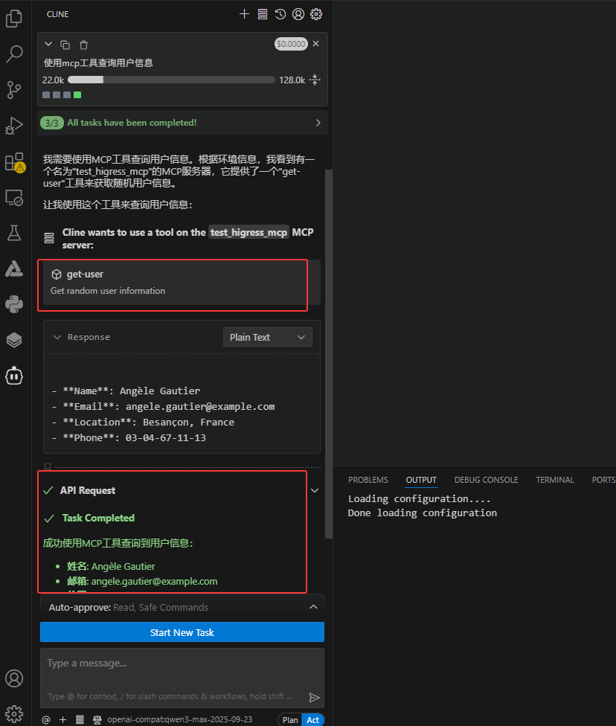
Task: Delete the current task with the trash icon
Action: pos(83,44)
